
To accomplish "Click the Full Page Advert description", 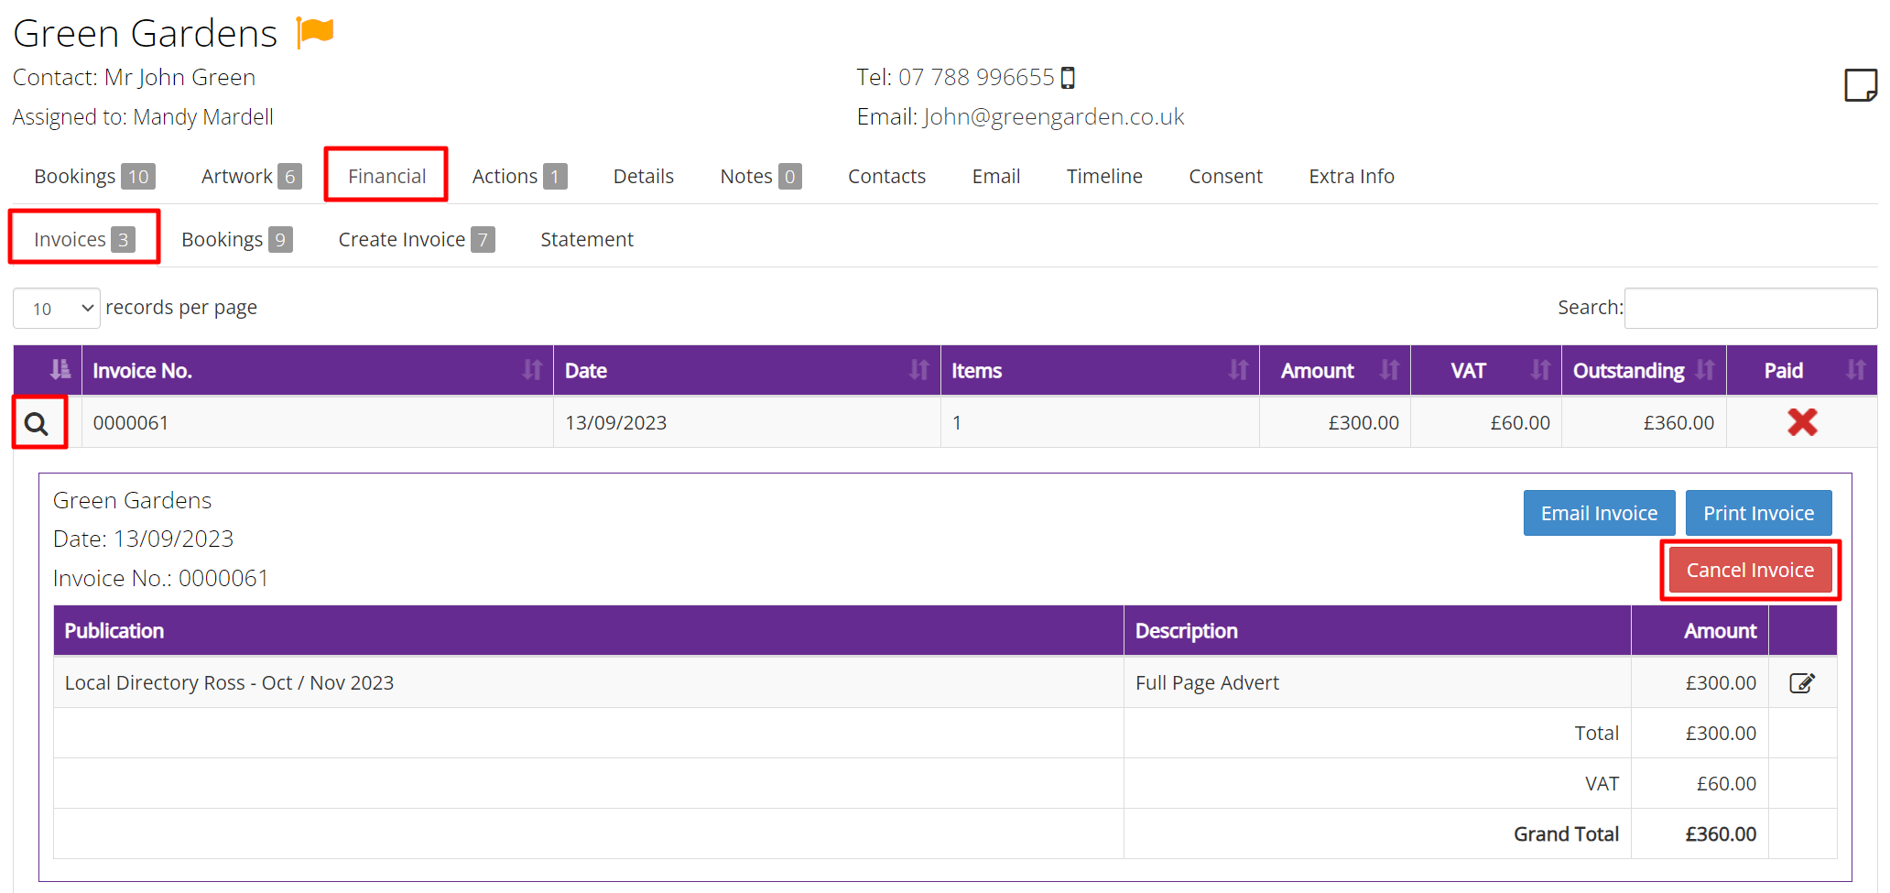I will [x=1207, y=683].
